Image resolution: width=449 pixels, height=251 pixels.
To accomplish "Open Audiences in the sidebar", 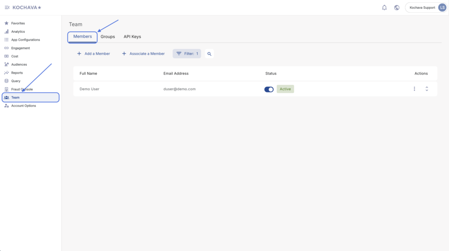I will (x=19, y=64).
